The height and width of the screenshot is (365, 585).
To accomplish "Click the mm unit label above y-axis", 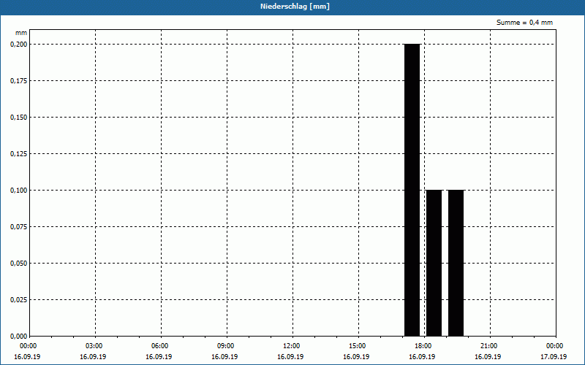I will (21, 33).
